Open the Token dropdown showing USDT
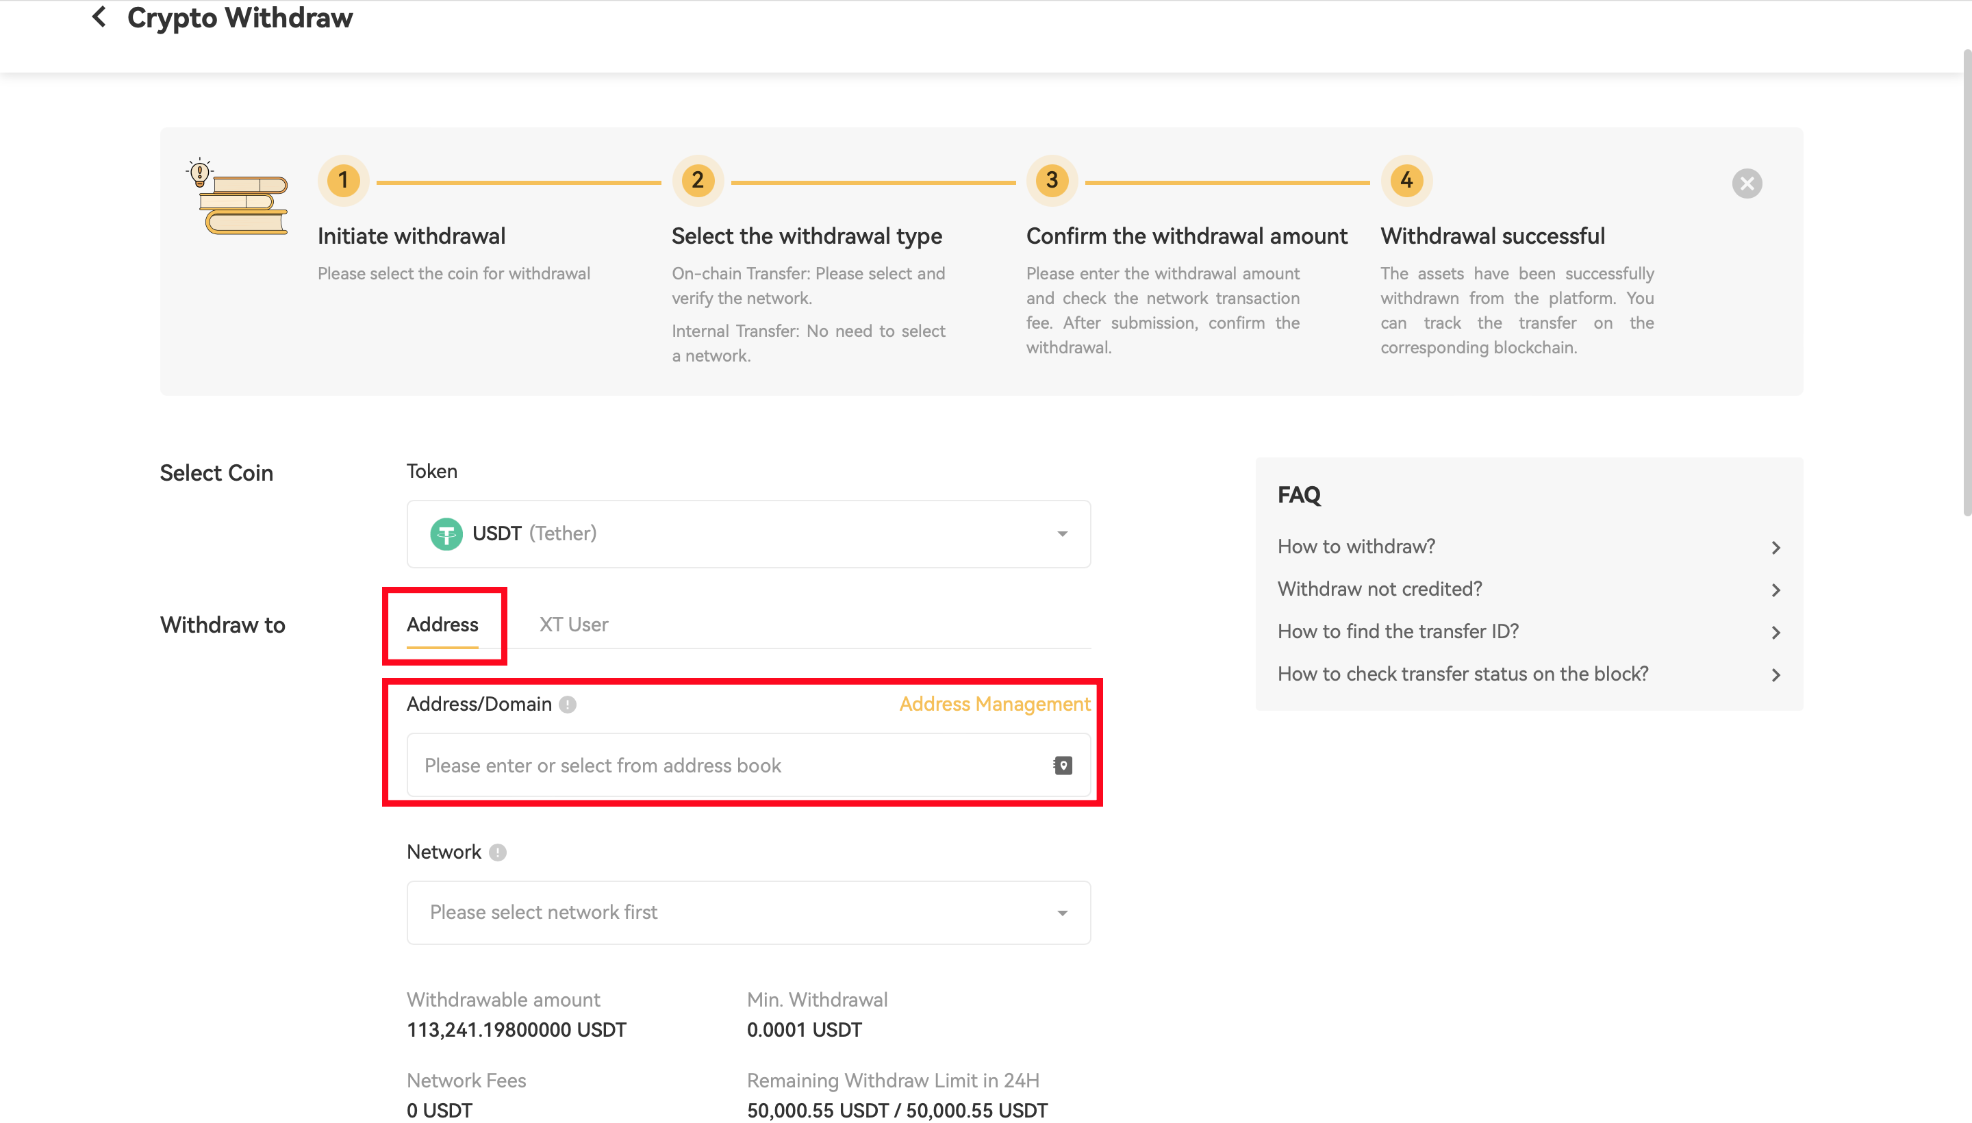Screen dimensions: 1972x1123 pos(747,533)
